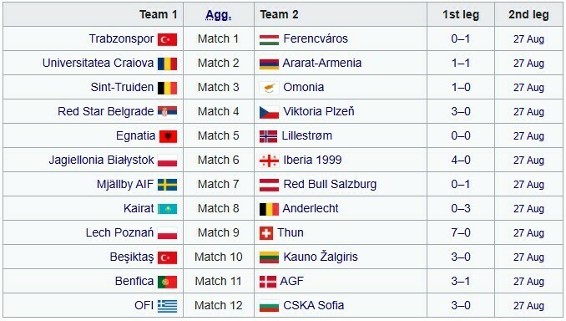Viewport: 566px width, 321px height.
Task: Open the Universitatea Craiova team link
Action: [x=98, y=63]
